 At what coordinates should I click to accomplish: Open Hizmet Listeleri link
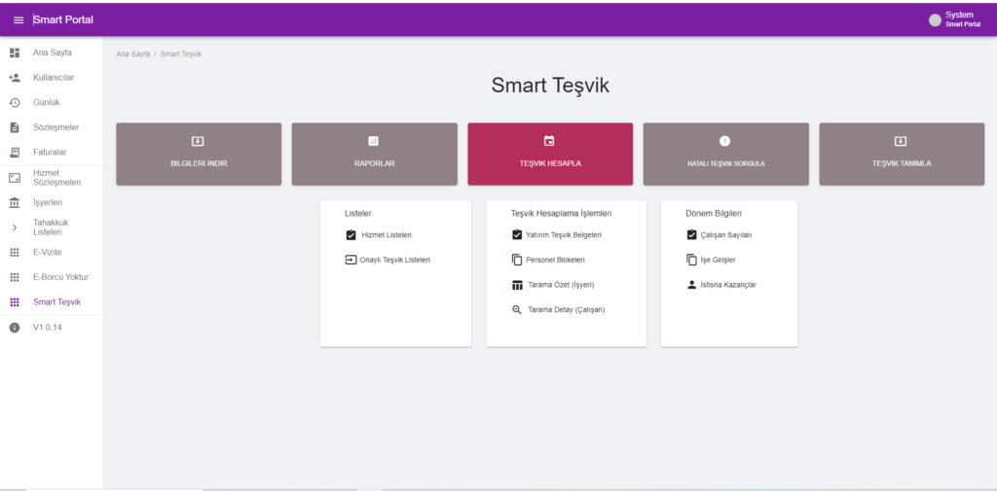coord(387,235)
